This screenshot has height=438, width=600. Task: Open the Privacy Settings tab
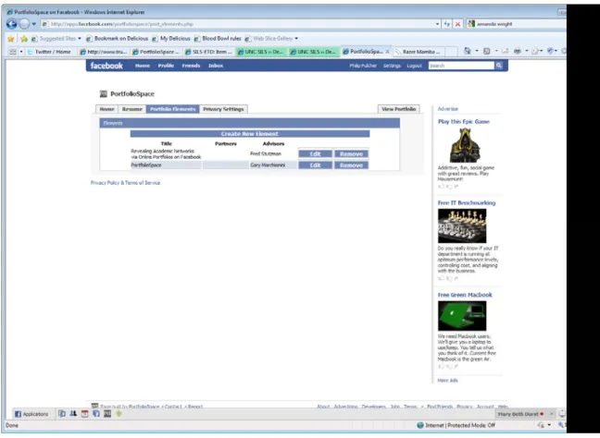223,109
